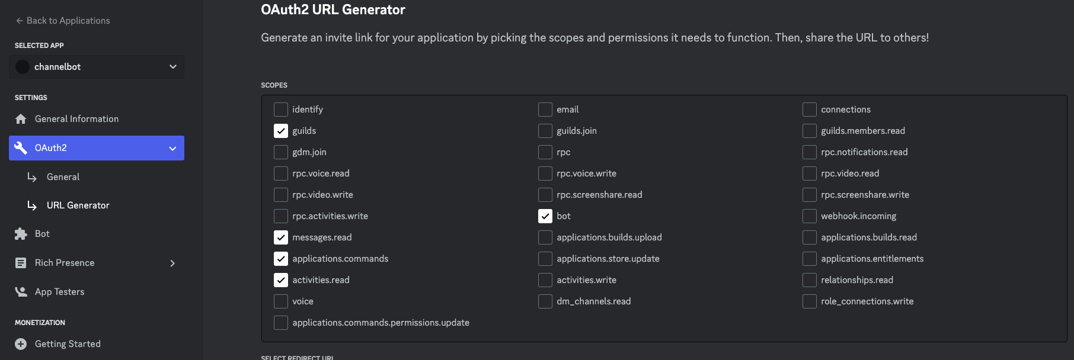Collapse the OAuth2 section chevron

172,148
